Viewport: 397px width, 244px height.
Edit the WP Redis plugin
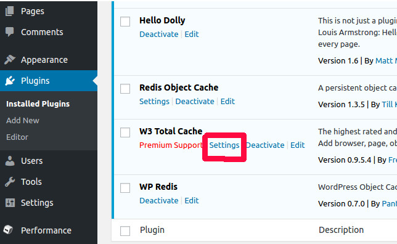192,200
